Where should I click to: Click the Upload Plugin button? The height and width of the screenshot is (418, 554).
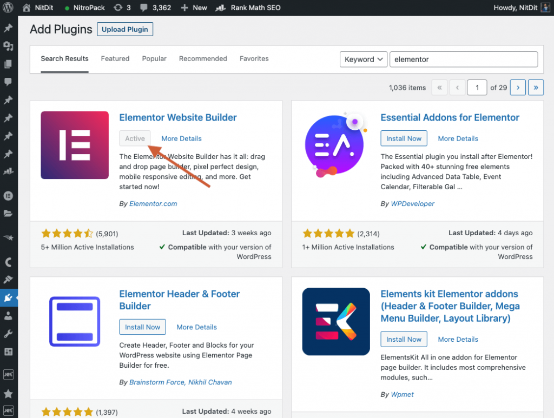pyautogui.click(x=125, y=29)
